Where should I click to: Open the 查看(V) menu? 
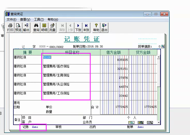click(x=25, y=20)
